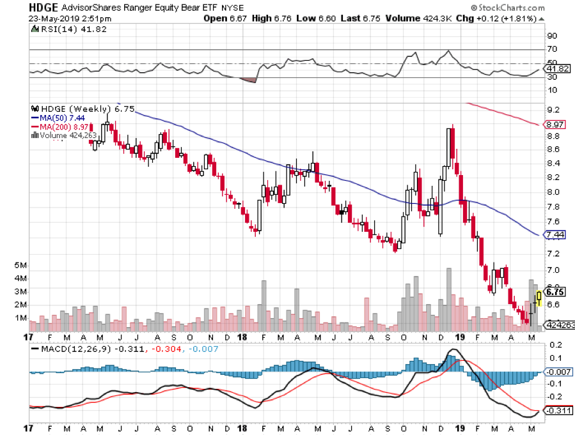Image resolution: width=575 pixels, height=435 pixels.
Task: Click the 7.44 MA(50) value tag
Action: point(555,234)
